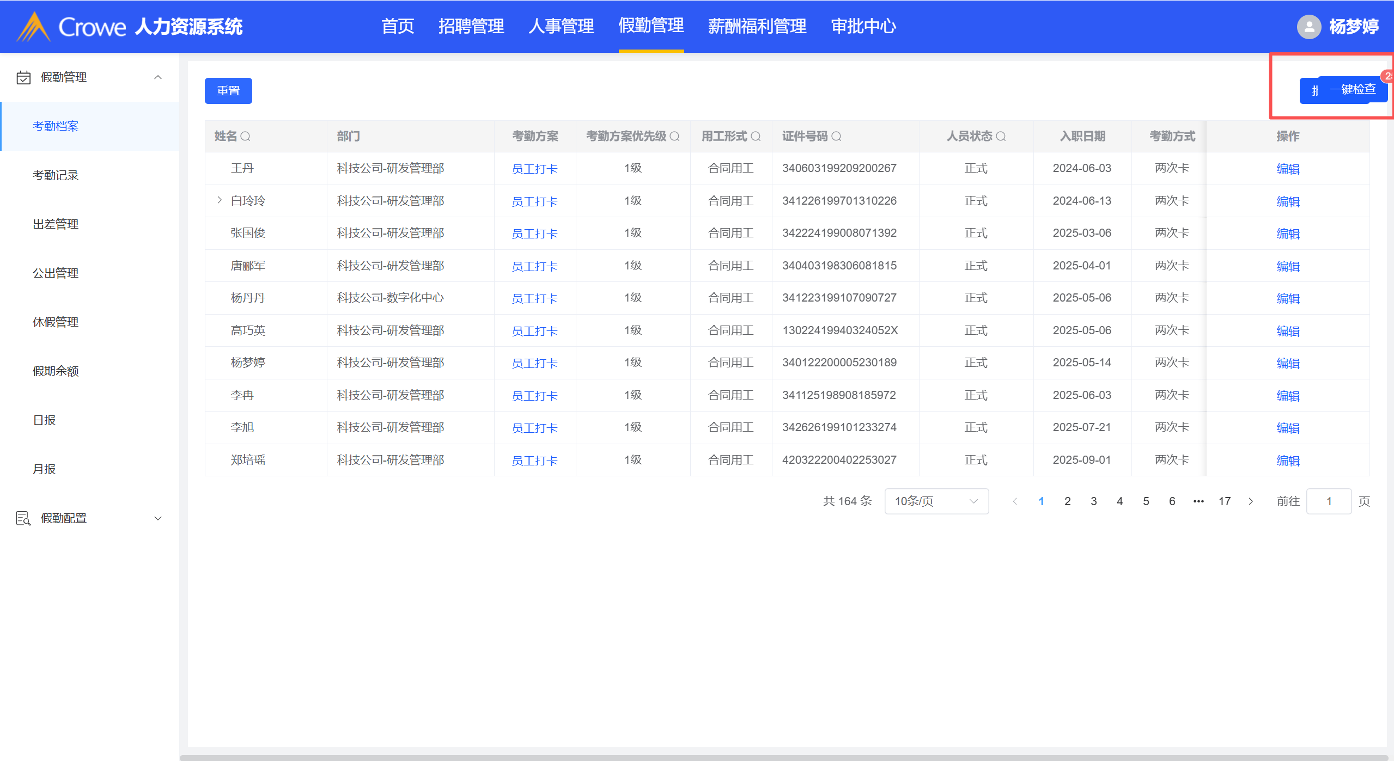The width and height of the screenshot is (1394, 761).
Task: Open 审批中心 top menu
Action: pyautogui.click(x=863, y=26)
